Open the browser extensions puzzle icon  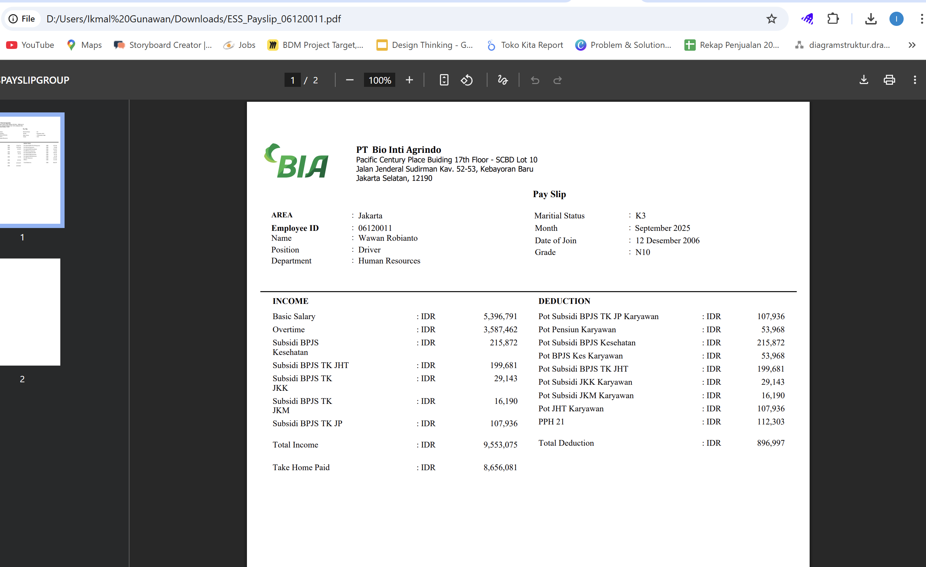click(x=833, y=19)
